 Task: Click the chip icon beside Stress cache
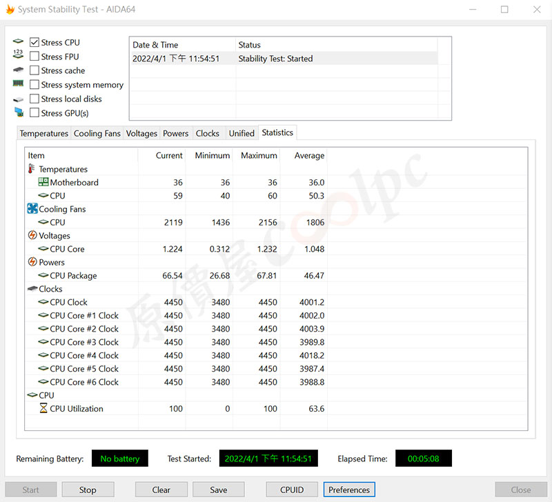pyautogui.click(x=18, y=70)
